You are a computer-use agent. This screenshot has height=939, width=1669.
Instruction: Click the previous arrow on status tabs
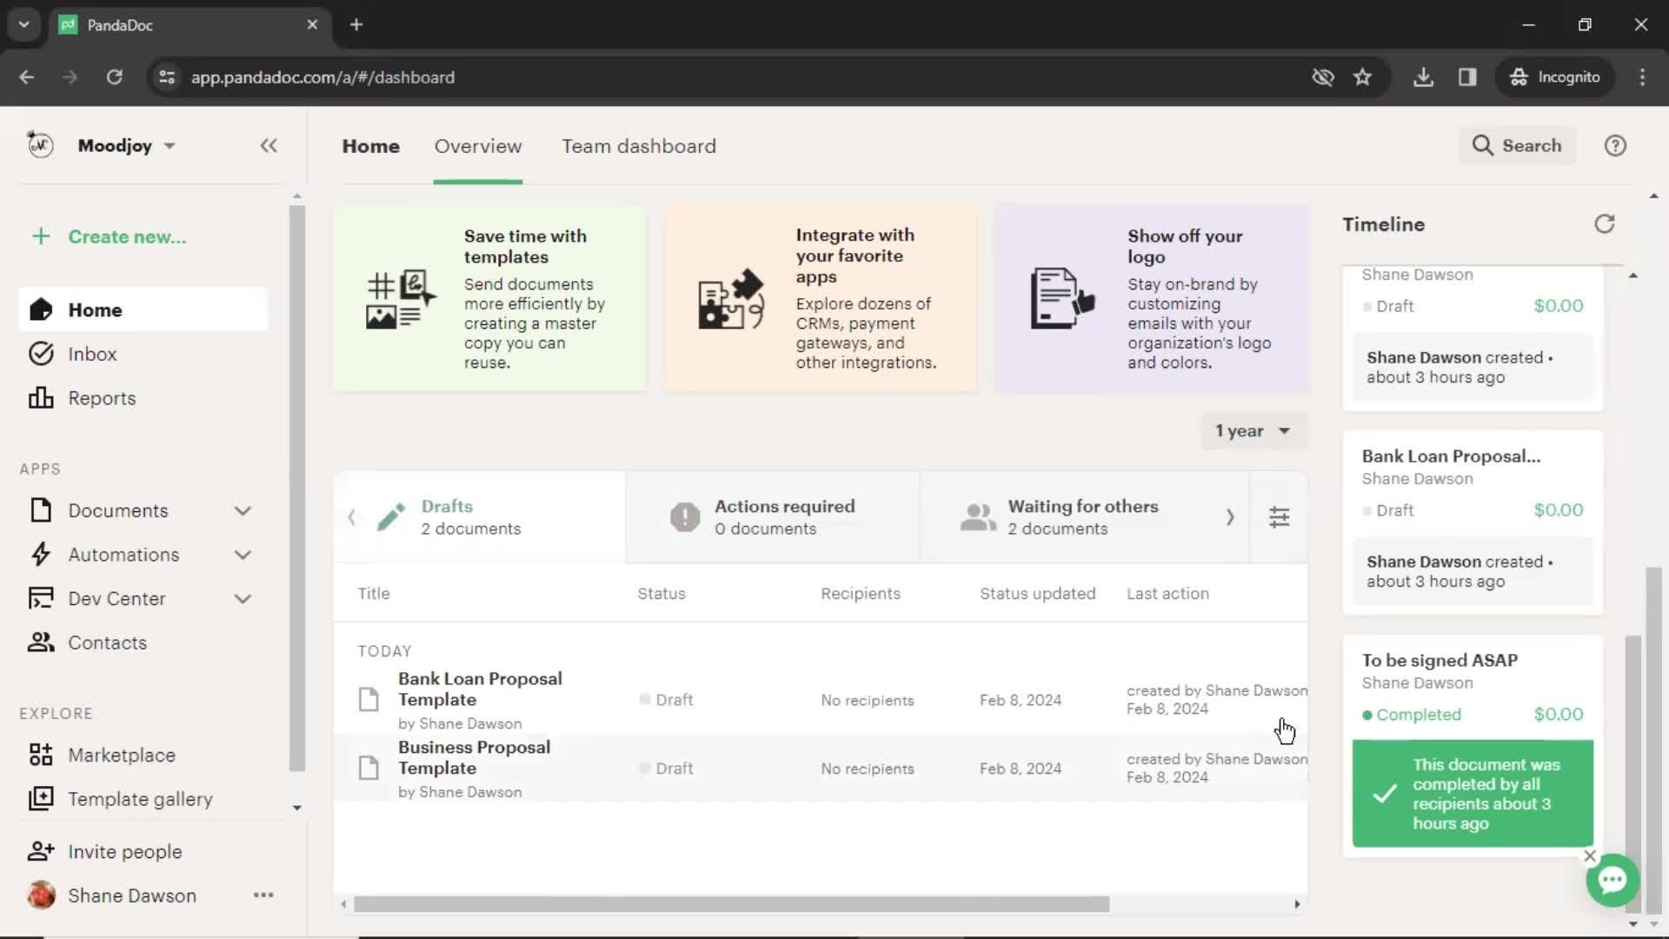(x=351, y=517)
